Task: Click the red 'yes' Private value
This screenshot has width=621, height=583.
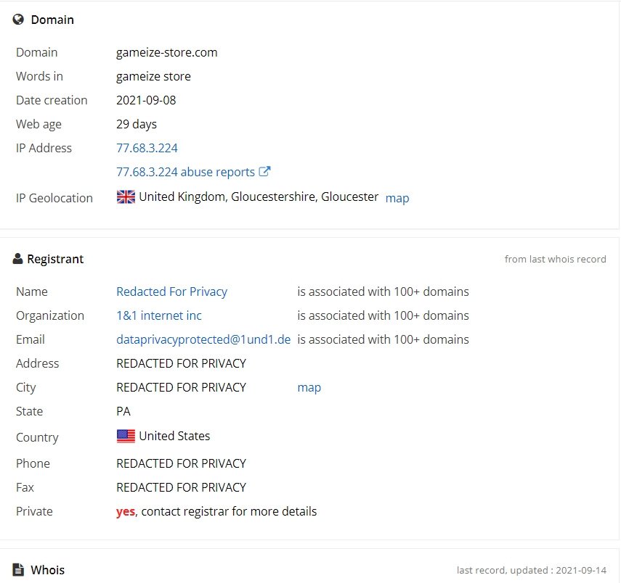Action: point(126,511)
